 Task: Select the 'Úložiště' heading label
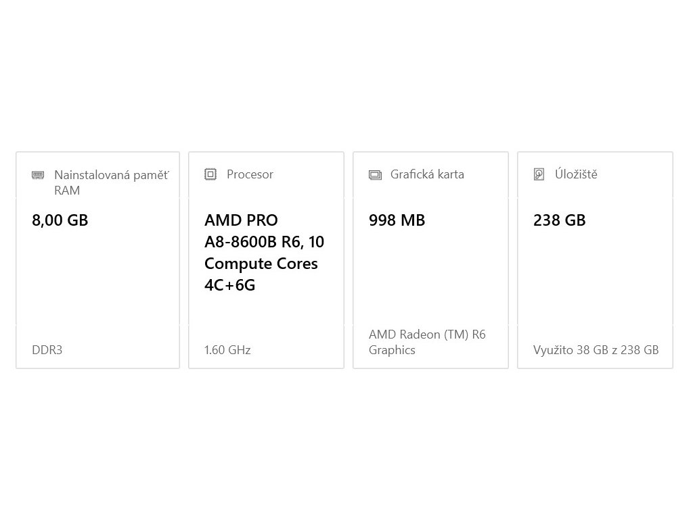coord(576,174)
